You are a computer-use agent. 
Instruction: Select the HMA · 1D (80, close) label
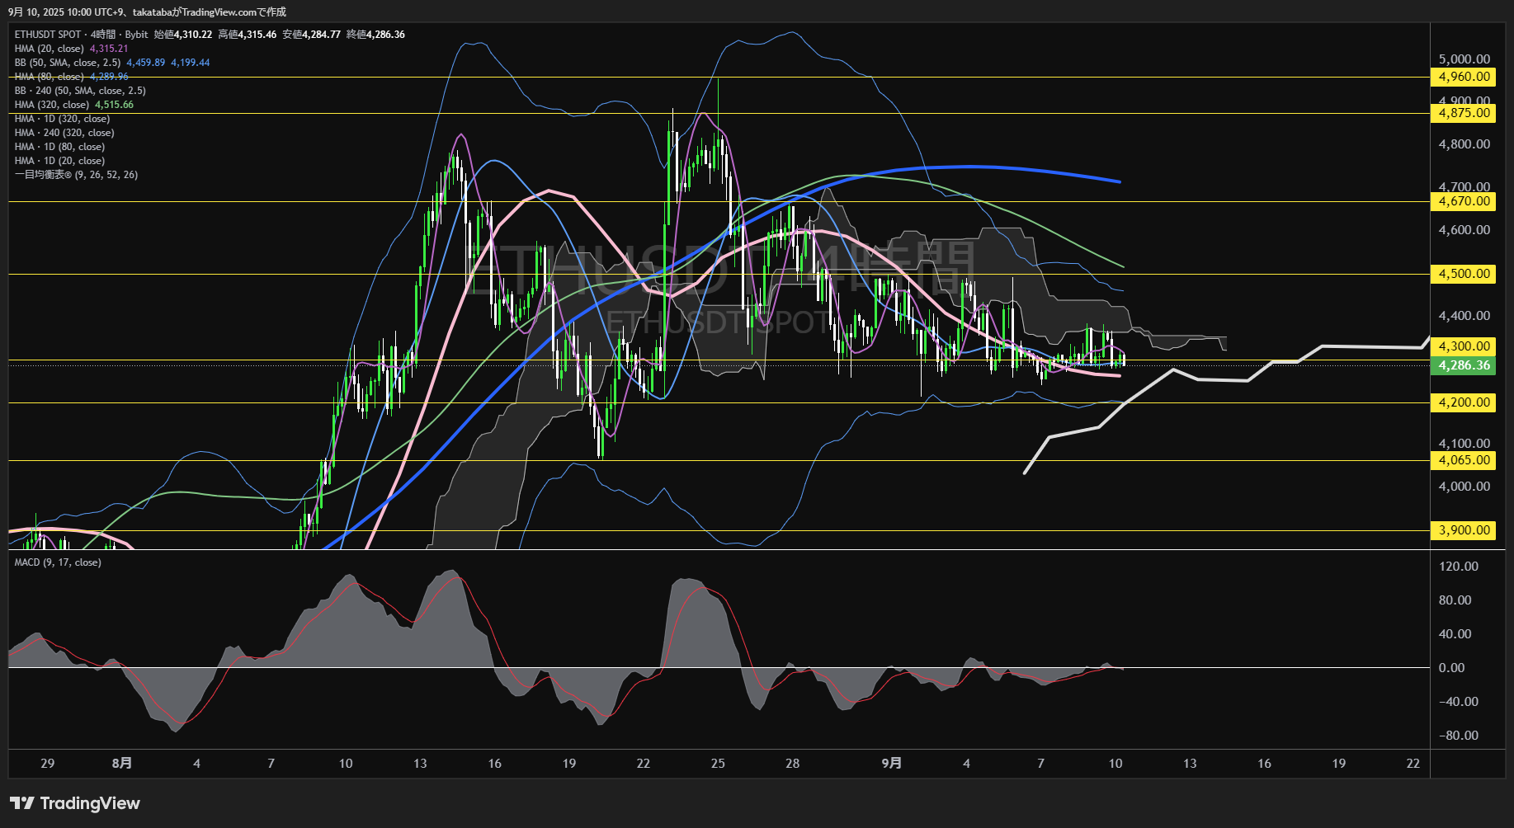(x=59, y=147)
